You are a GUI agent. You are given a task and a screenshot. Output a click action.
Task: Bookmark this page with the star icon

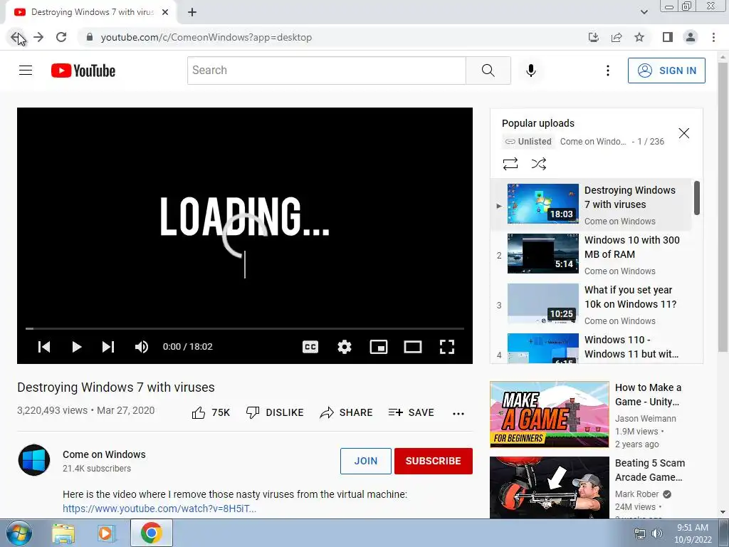coord(639,37)
